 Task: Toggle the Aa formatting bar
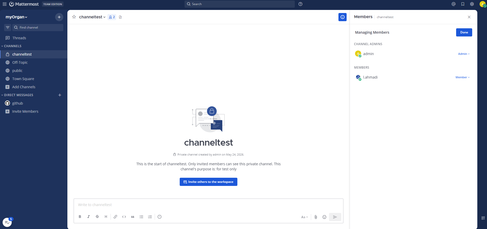click(305, 217)
